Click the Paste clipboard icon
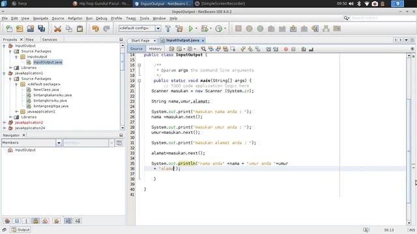This screenshot has width=417, height=234. tap(79, 29)
